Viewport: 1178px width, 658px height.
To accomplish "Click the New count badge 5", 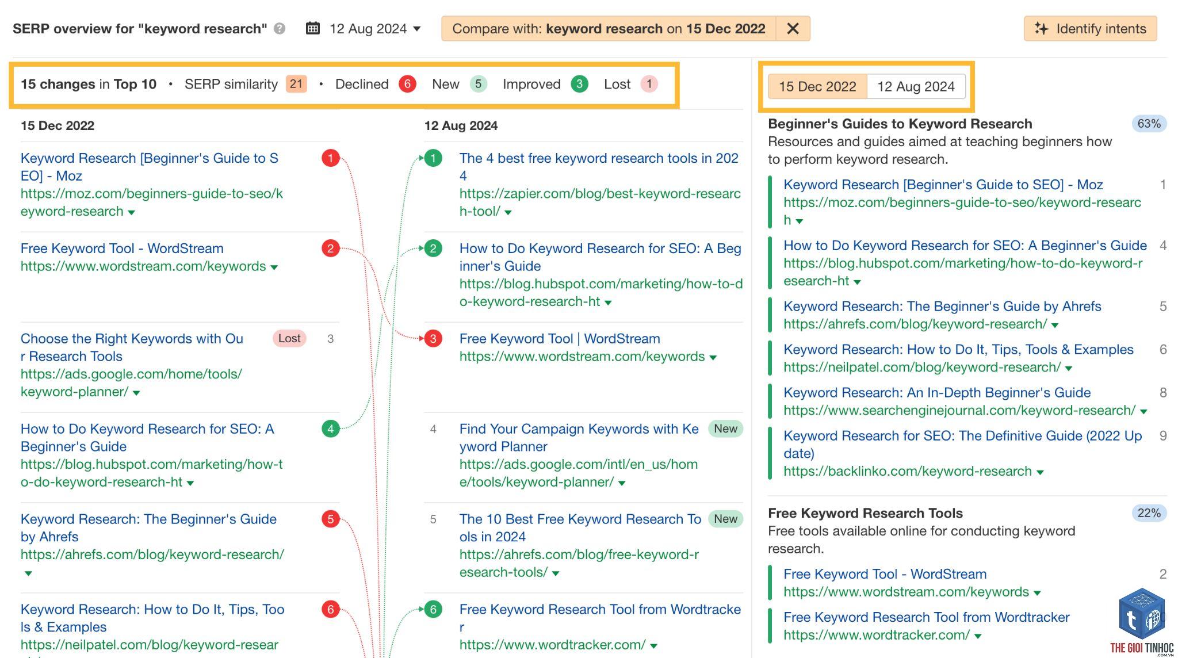I will tap(478, 84).
